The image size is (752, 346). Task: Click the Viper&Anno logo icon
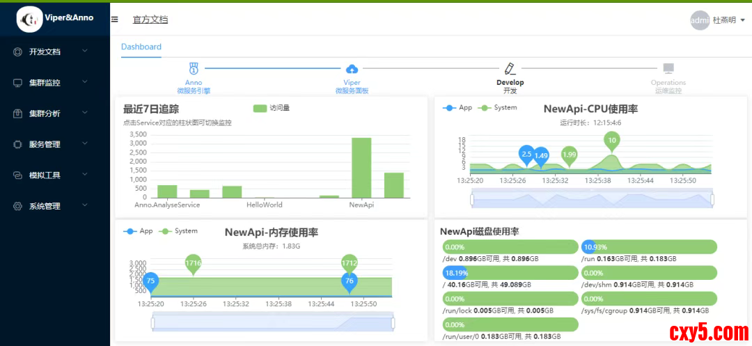click(x=30, y=19)
